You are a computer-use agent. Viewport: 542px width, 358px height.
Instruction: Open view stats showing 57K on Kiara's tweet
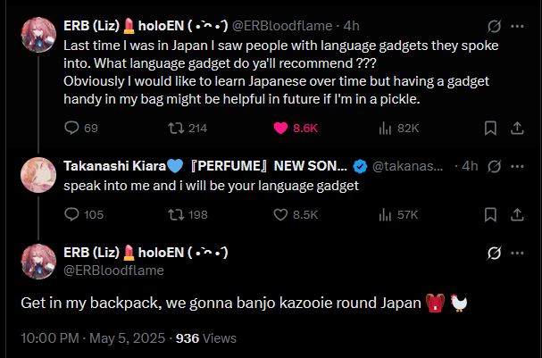[x=385, y=214]
